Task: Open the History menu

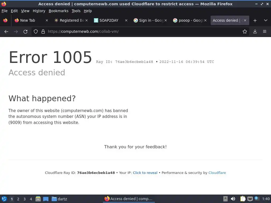Action: [39, 11]
